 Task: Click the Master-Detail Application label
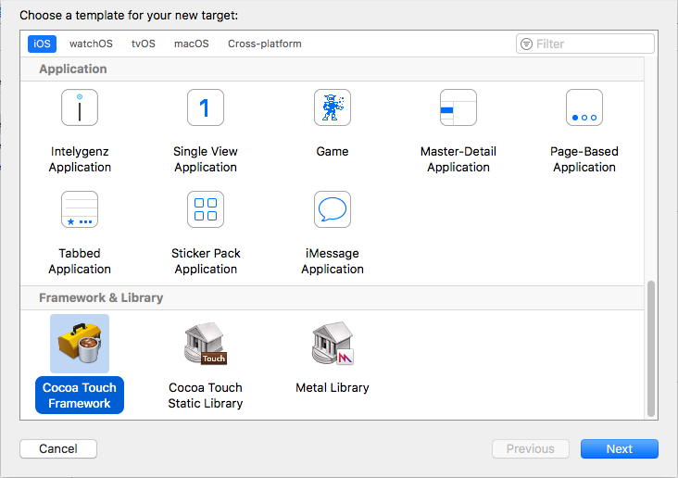[x=458, y=159]
